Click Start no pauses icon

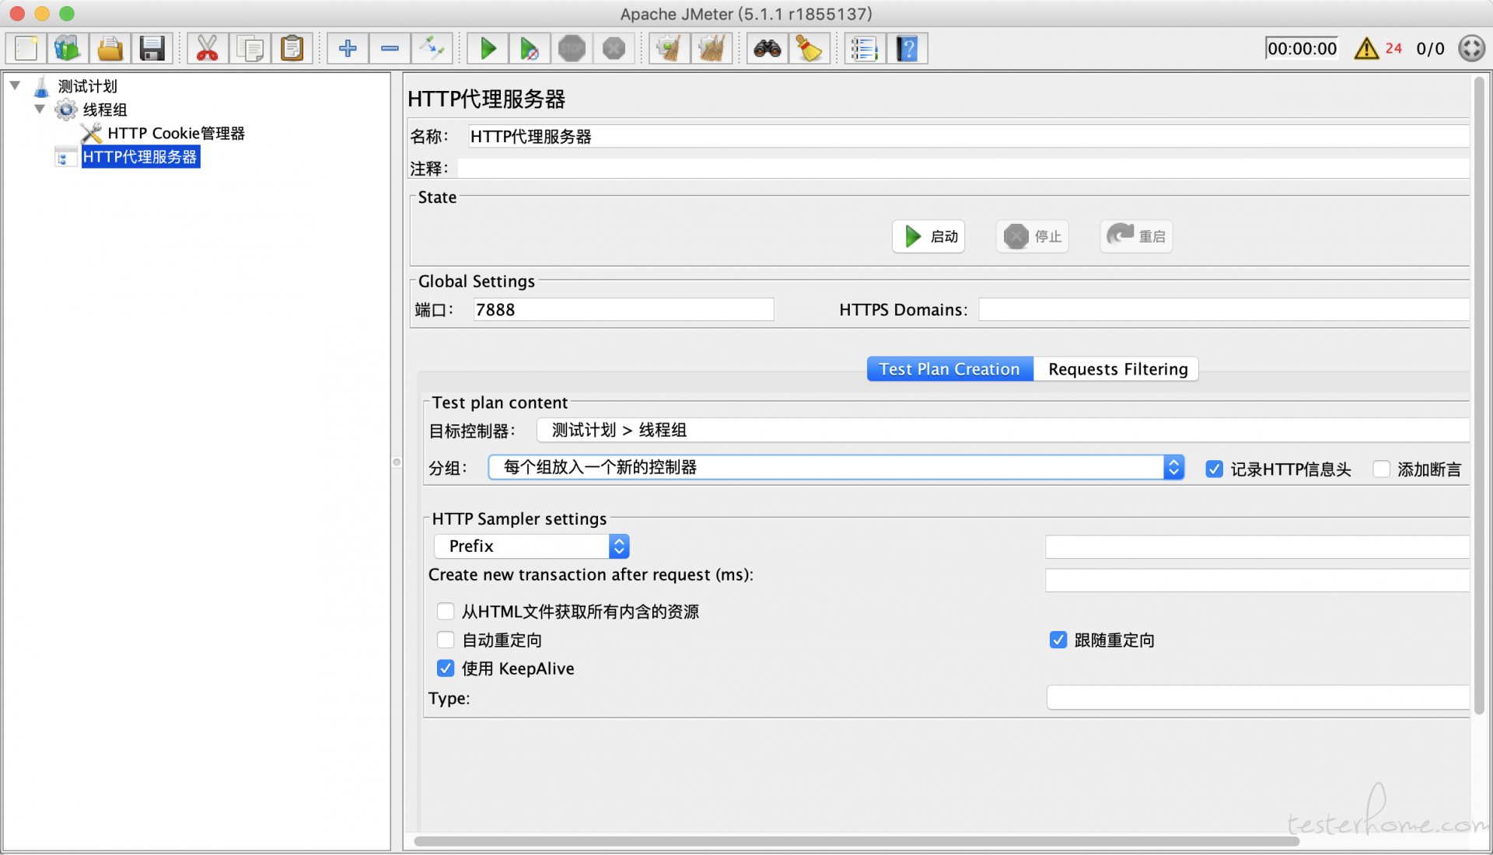click(530, 49)
